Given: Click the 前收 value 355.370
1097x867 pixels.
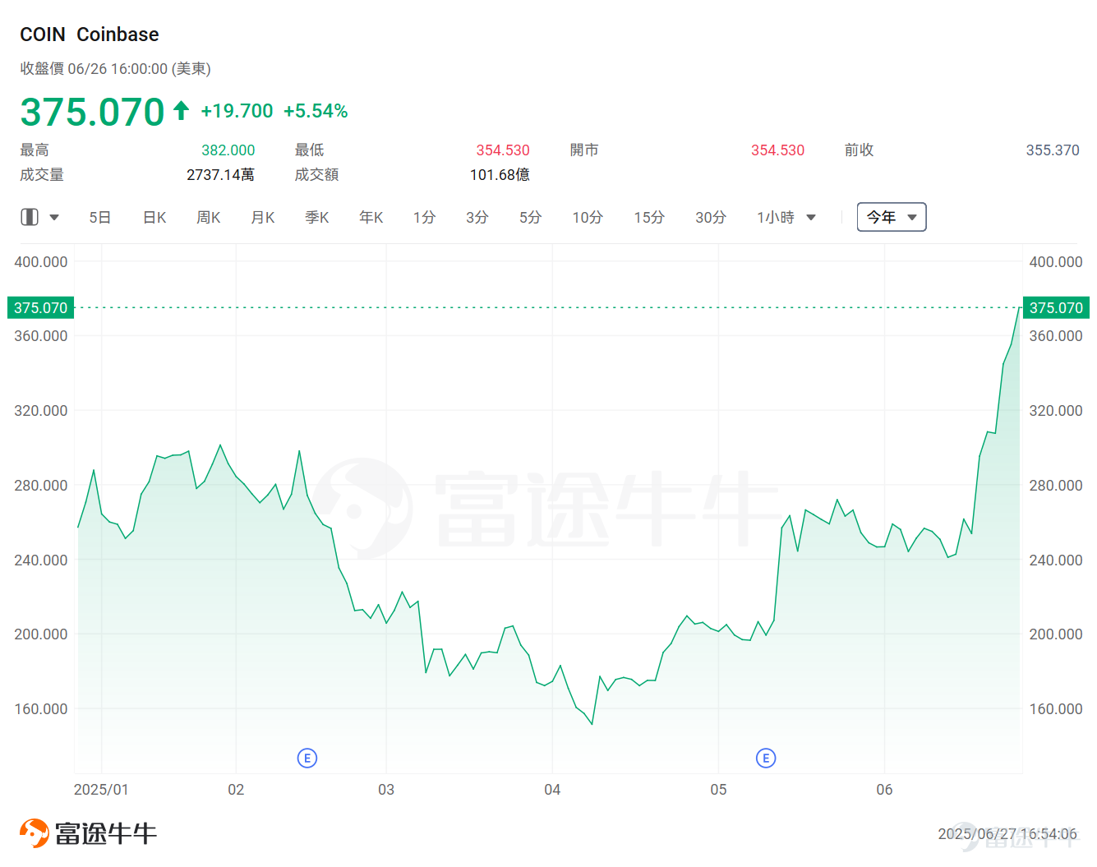Looking at the screenshot, I should click(x=1053, y=150).
